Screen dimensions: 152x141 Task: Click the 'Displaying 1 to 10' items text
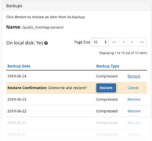click(x=123, y=53)
